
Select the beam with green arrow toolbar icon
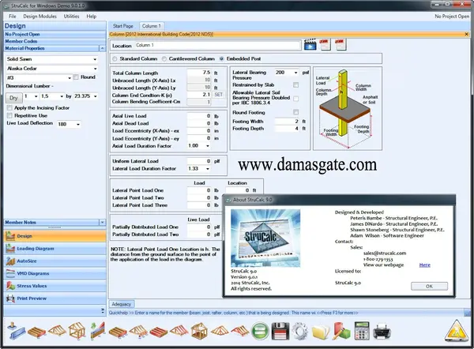tap(98, 331)
